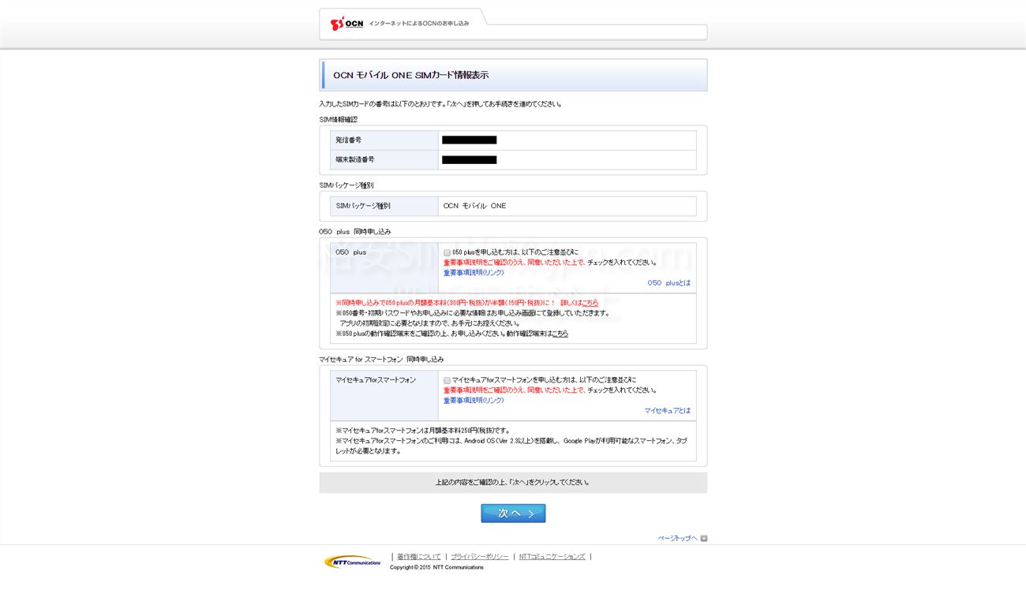Click the 上記の内容をご確認の上 instruction bar
Viewport: 1026px width, 590px height.
point(513,483)
